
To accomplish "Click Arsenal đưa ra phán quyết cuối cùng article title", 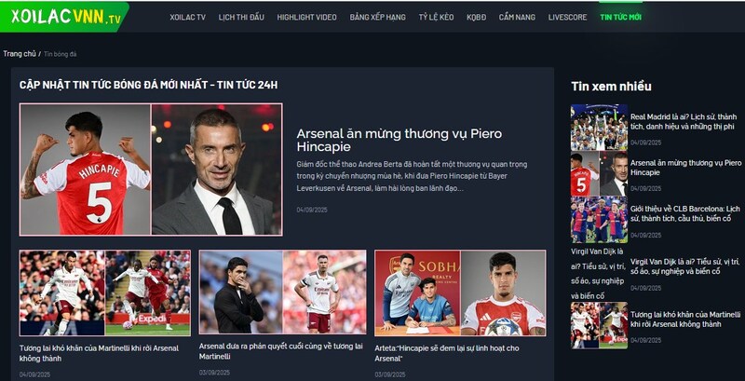I will click(281, 351).
